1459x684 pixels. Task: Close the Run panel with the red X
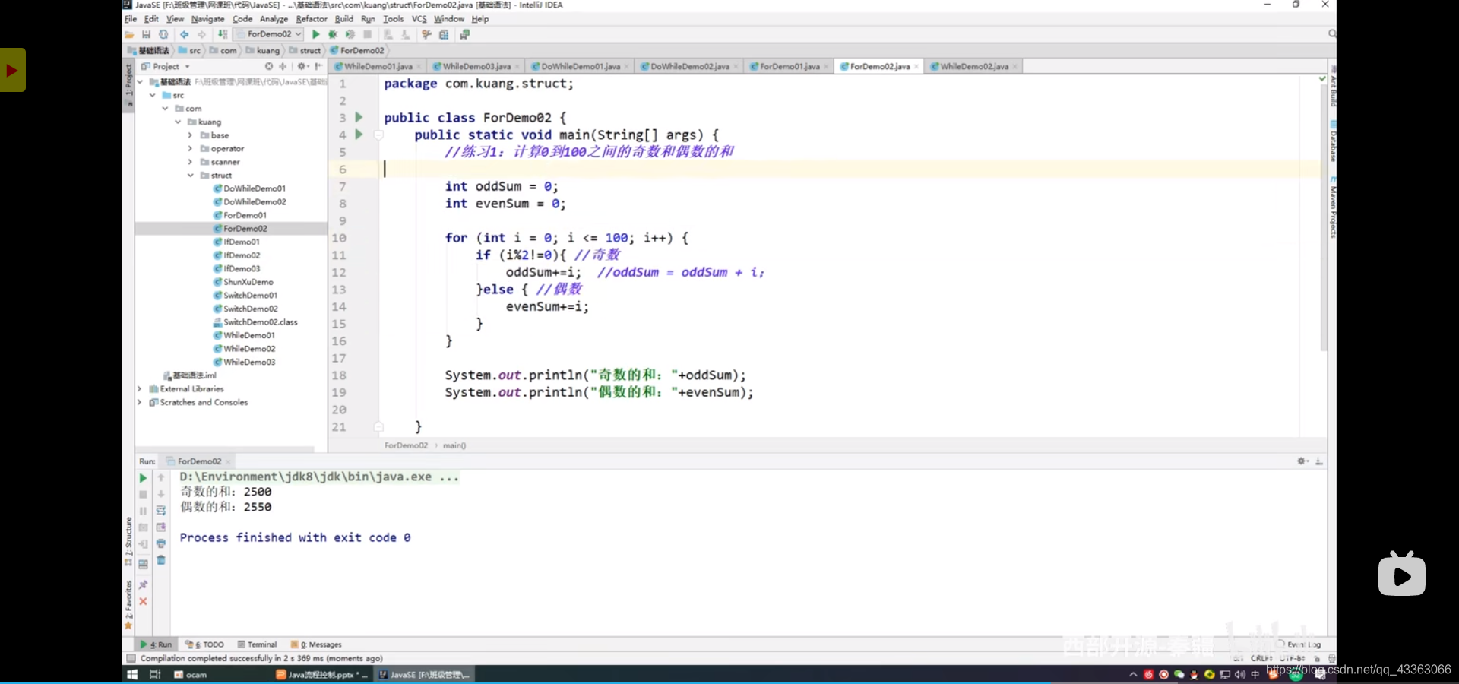143,601
